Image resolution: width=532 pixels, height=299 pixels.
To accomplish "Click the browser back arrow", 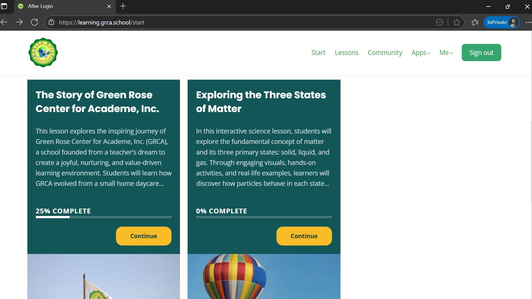I will (x=4, y=22).
